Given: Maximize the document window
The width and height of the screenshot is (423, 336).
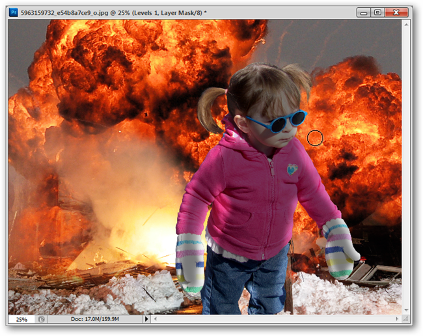Looking at the screenshot, I should 377,12.
